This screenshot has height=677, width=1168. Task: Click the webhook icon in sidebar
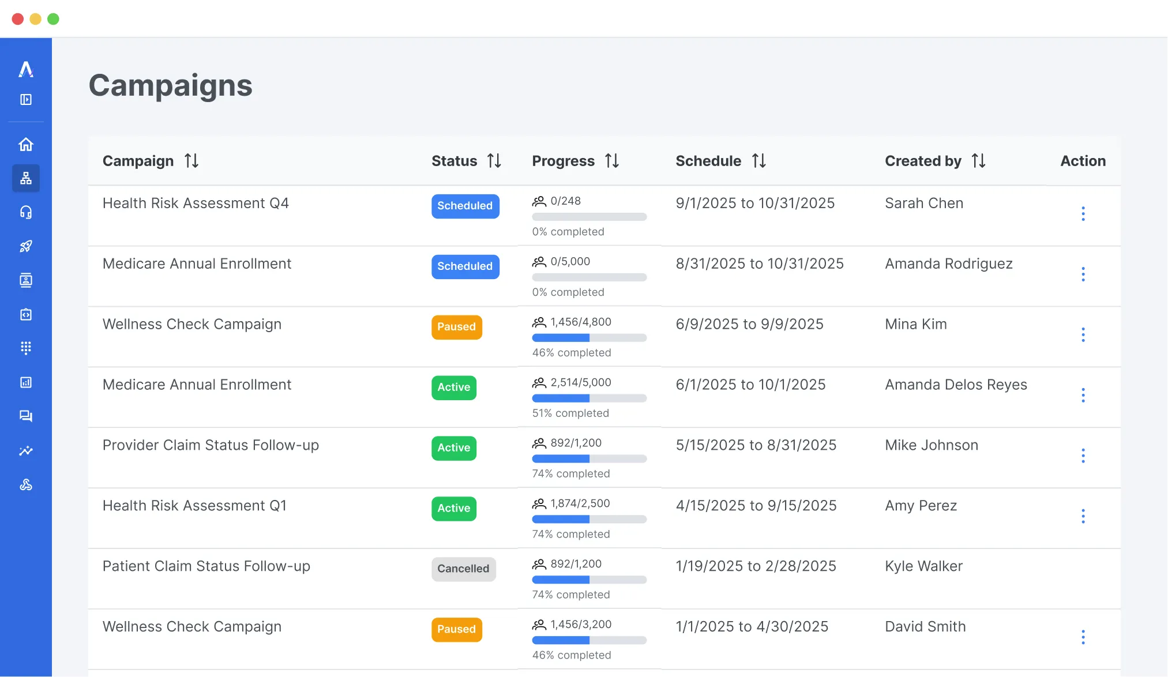(26, 484)
